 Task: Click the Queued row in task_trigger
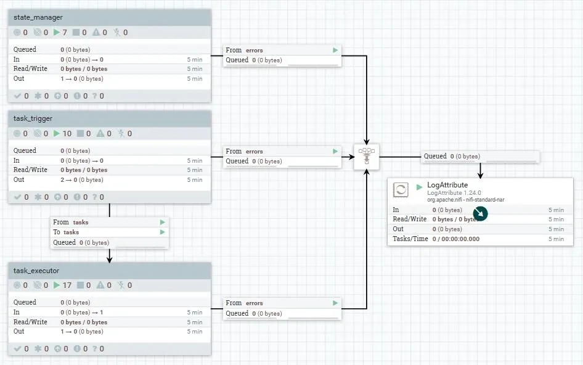coord(109,150)
